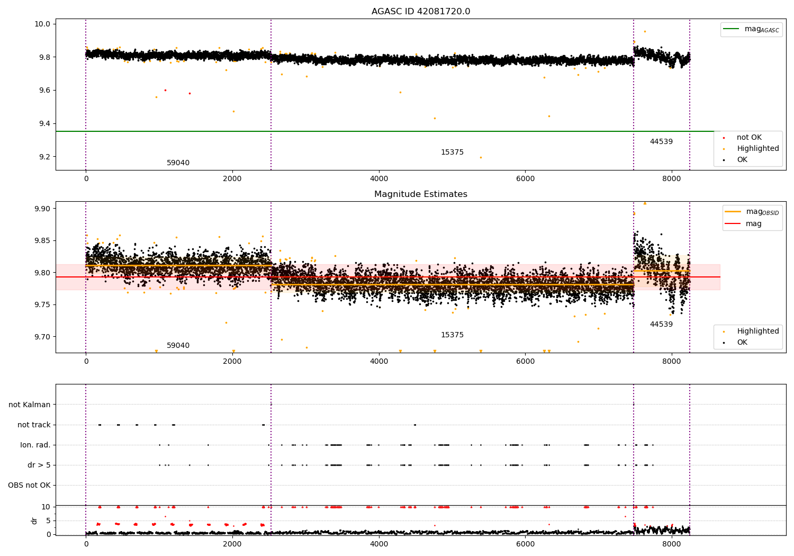Image resolution: width=794 pixels, height=556 pixels.
Task: Click y-tick '9.2' on top plot
Action: click(x=44, y=157)
